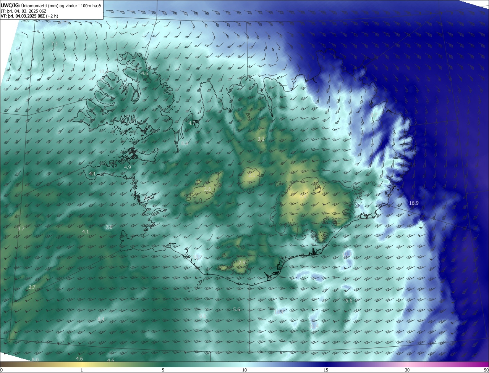Click the 2.9 value label on the map
Screen dimensions: 489x373
click(x=242, y=263)
